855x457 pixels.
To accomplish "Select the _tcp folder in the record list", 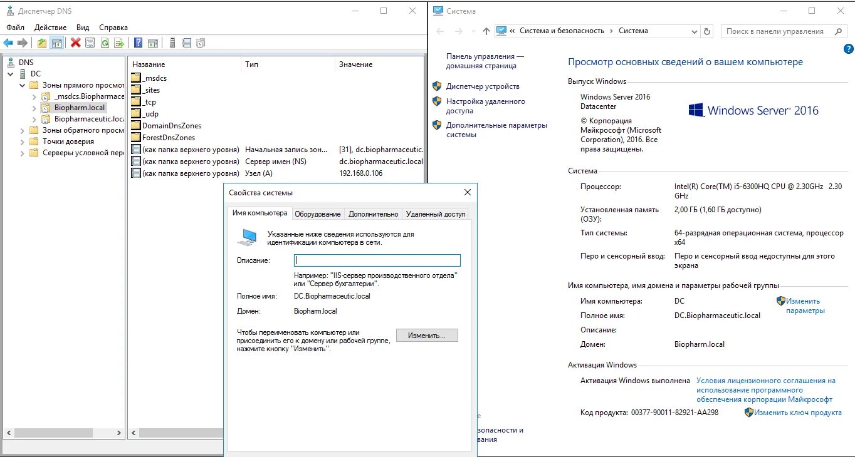I will coord(144,102).
